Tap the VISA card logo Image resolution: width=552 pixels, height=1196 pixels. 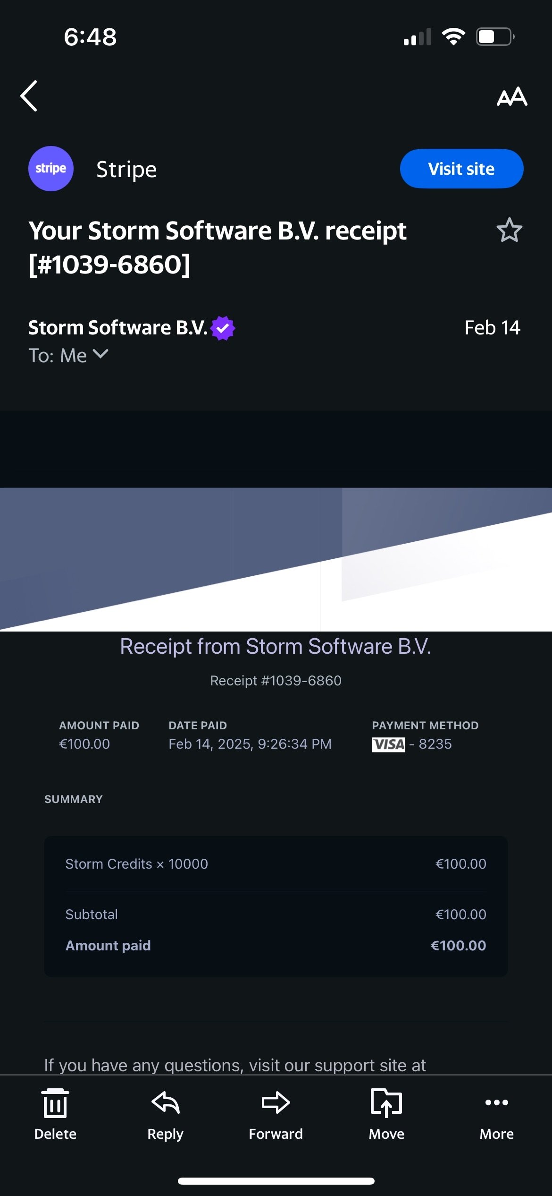pyautogui.click(x=388, y=744)
